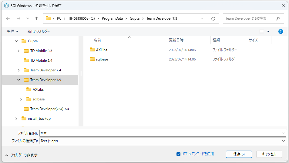The image size is (289, 163).
Task: Select Team Developer 7.5 in tree
Action: pyautogui.click(x=40, y=80)
